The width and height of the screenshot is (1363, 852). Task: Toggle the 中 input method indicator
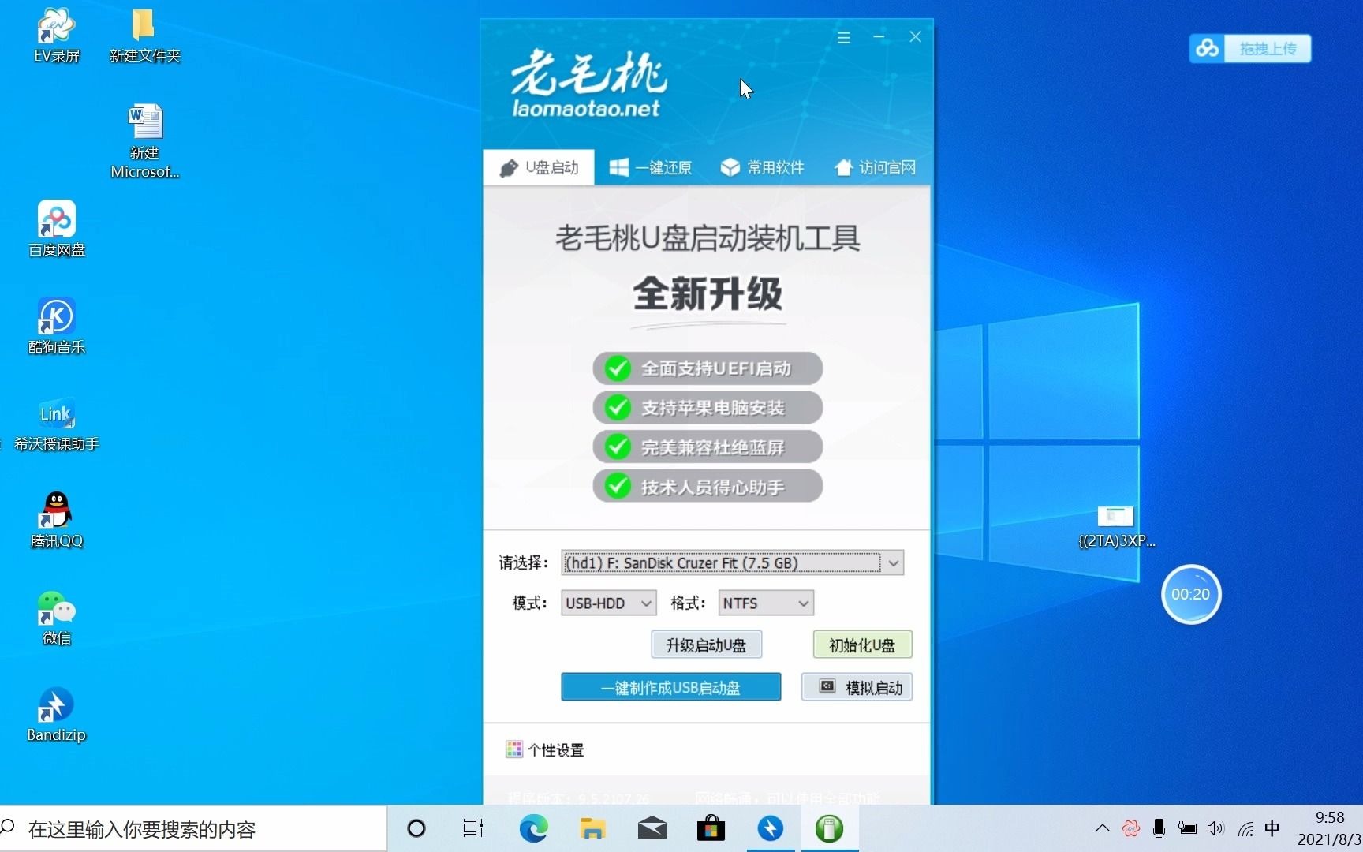1272,828
